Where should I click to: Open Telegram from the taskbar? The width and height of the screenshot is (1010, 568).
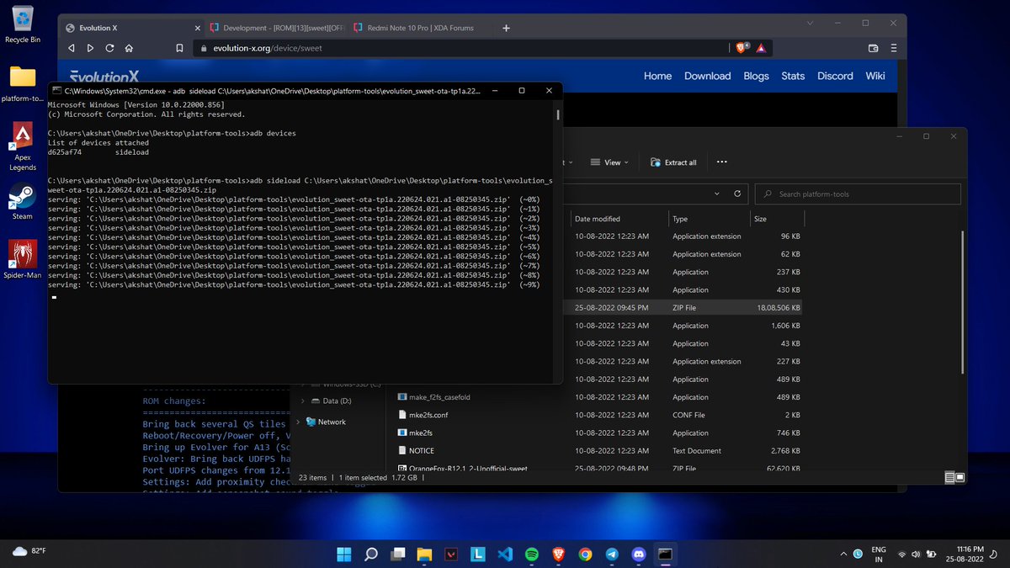pos(611,555)
